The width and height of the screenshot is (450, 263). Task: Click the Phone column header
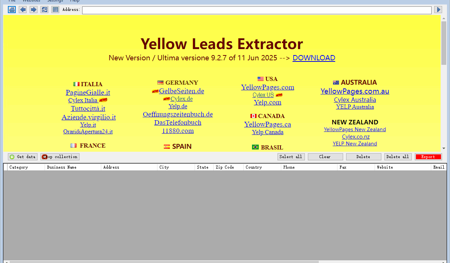[x=309, y=167]
